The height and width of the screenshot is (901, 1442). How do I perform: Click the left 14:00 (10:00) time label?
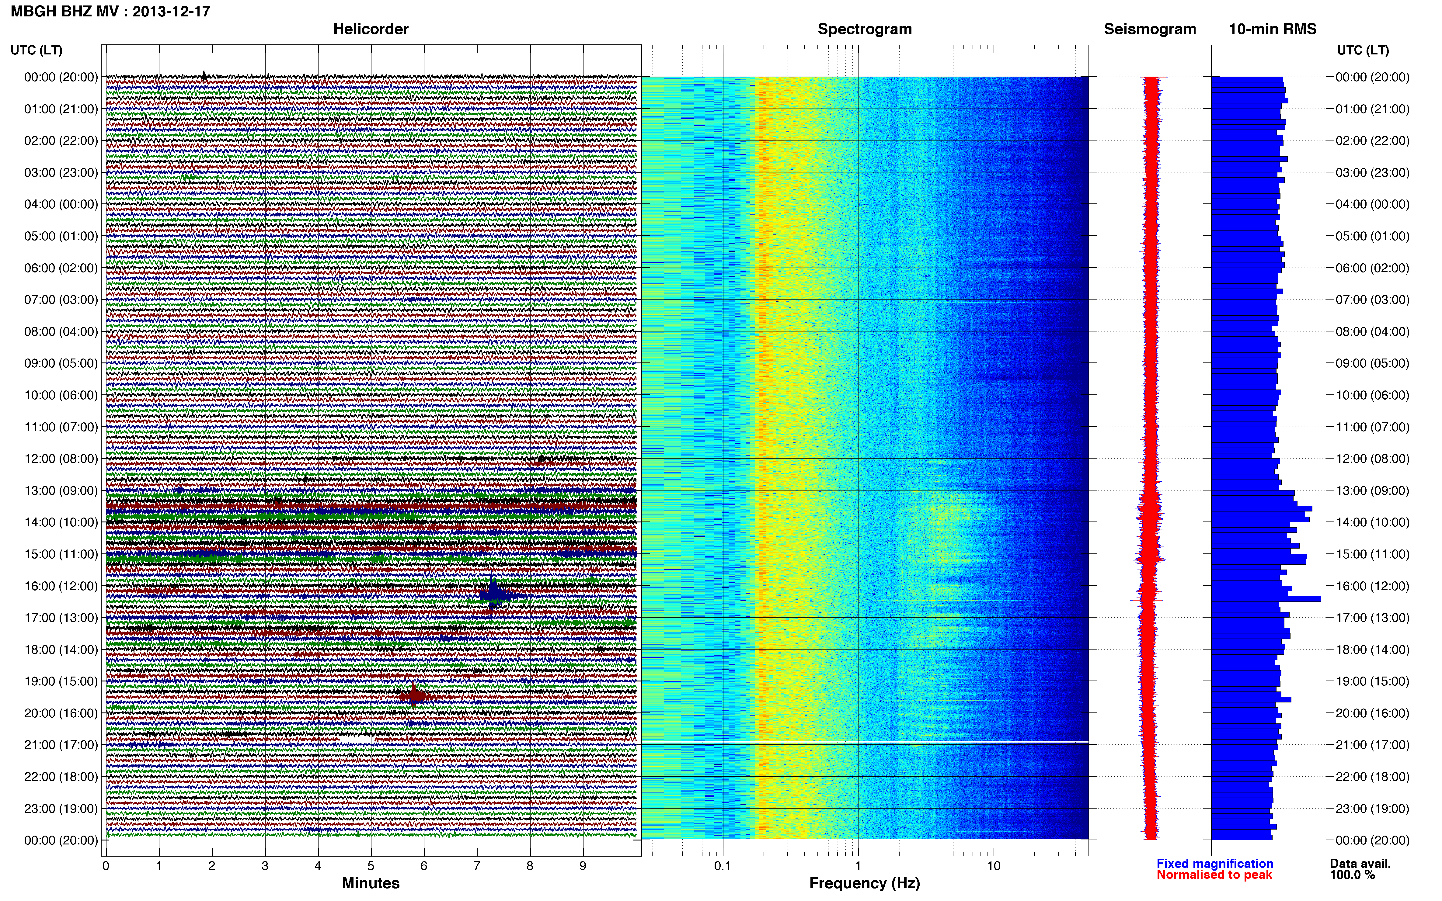pyautogui.click(x=61, y=523)
